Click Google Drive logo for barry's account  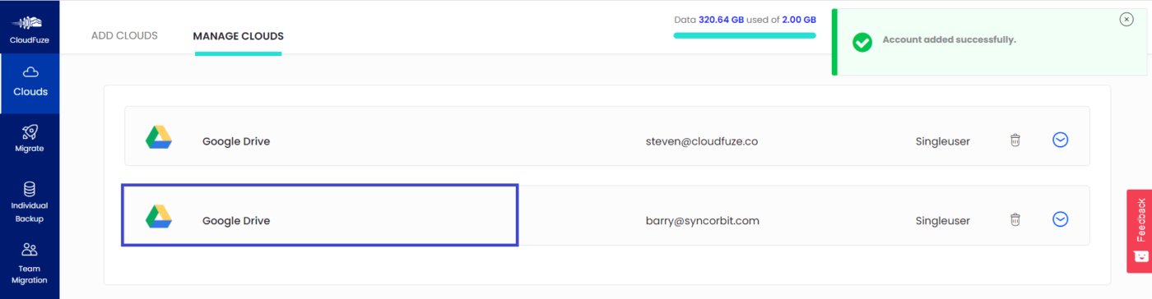(x=159, y=217)
